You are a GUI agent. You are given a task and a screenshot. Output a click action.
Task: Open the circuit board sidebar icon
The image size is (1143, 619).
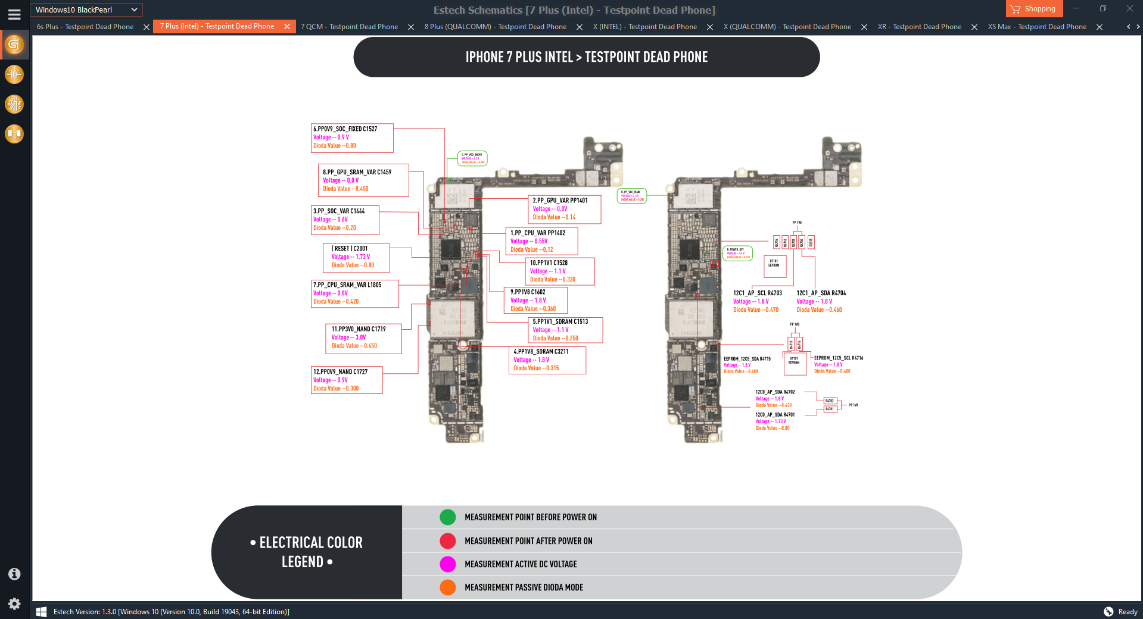click(14, 104)
